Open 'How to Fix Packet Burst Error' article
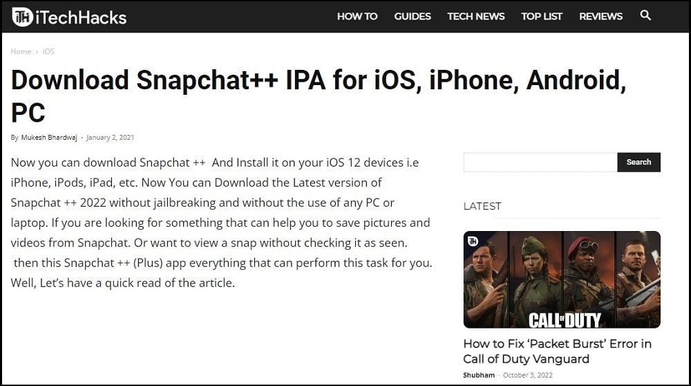The width and height of the screenshot is (691, 386). tap(558, 351)
